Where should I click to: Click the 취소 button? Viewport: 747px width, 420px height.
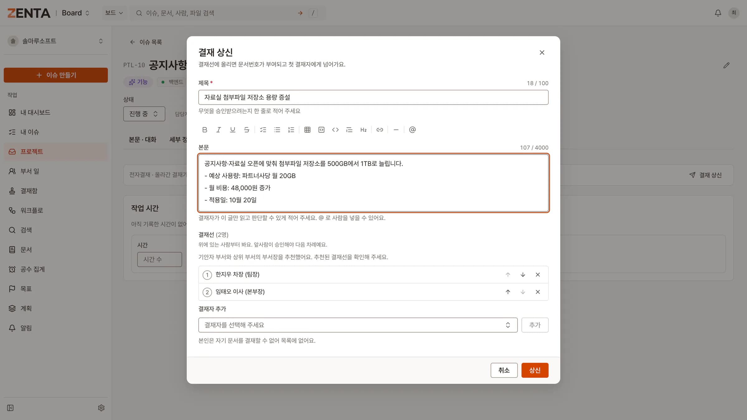tap(504, 370)
